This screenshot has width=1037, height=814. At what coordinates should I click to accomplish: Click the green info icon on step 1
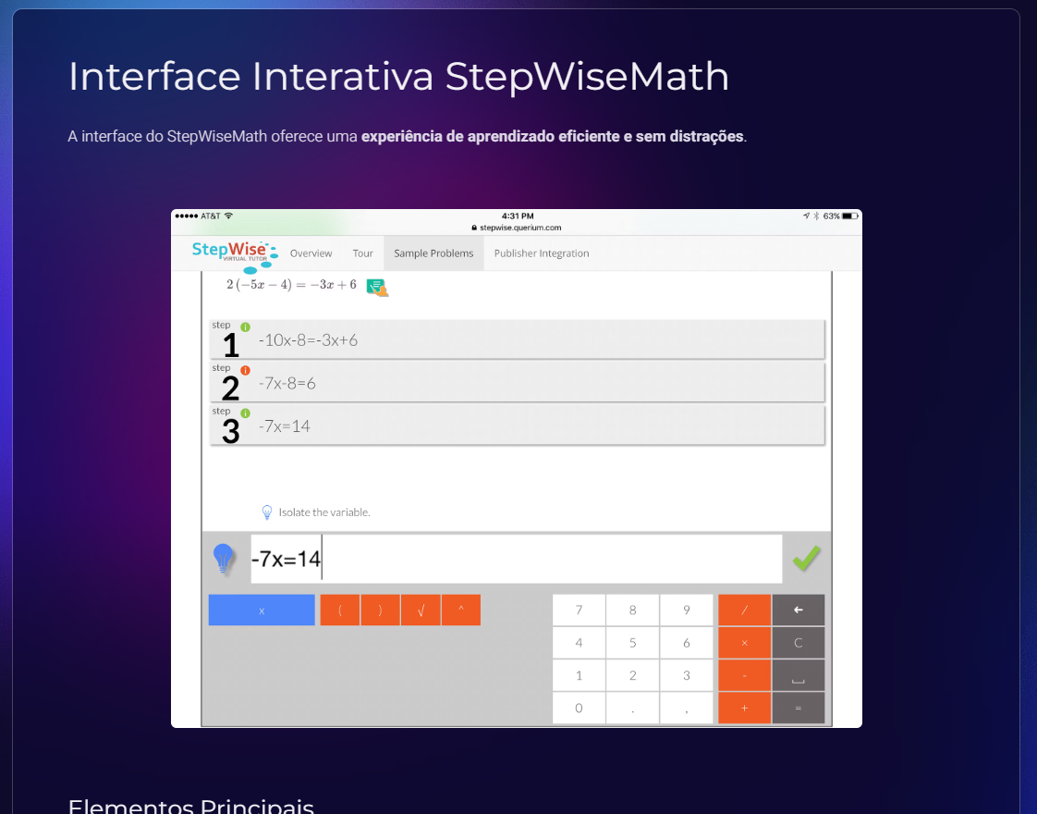coord(245,327)
